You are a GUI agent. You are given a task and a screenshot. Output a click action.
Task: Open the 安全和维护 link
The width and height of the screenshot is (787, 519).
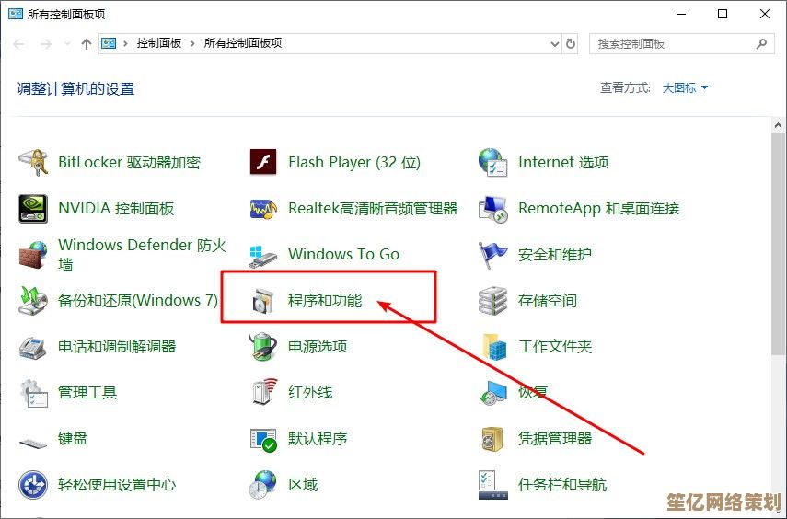pyautogui.click(x=554, y=255)
